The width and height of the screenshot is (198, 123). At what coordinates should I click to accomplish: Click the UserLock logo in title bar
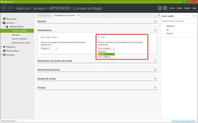click(x=2, y=2)
